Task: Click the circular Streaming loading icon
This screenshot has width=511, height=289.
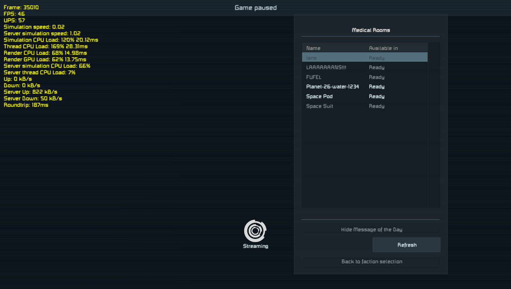Action: 255,231
